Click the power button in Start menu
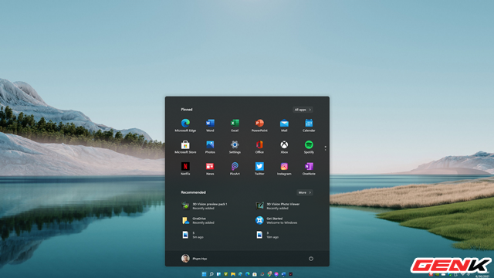The height and width of the screenshot is (278, 494). coord(311,259)
